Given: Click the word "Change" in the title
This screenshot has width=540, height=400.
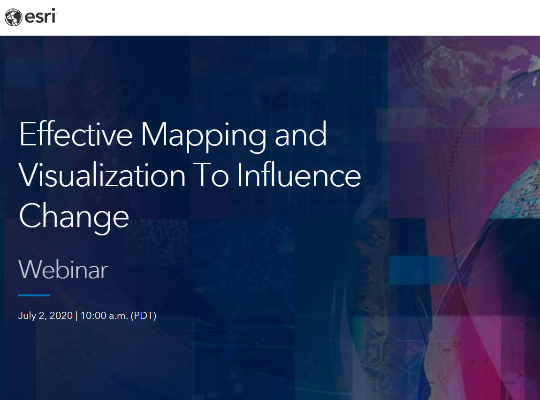Looking at the screenshot, I should click(x=74, y=217).
